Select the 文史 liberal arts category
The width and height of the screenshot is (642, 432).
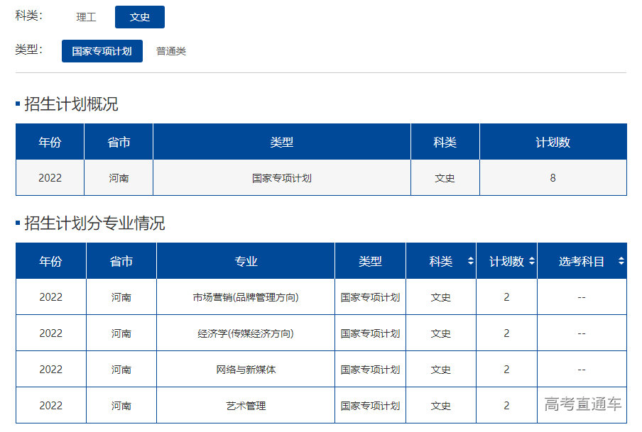pyautogui.click(x=139, y=17)
